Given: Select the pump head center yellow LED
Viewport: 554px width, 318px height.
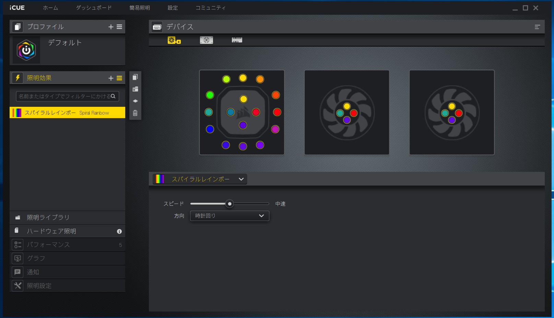Looking at the screenshot, I should [x=244, y=99].
